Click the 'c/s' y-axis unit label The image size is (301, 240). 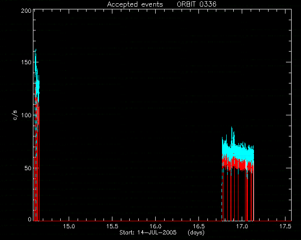click(15, 115)
